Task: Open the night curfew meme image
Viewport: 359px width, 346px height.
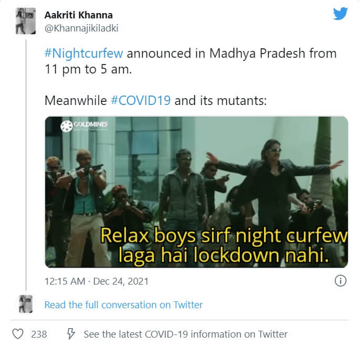Action: (196, 192)
